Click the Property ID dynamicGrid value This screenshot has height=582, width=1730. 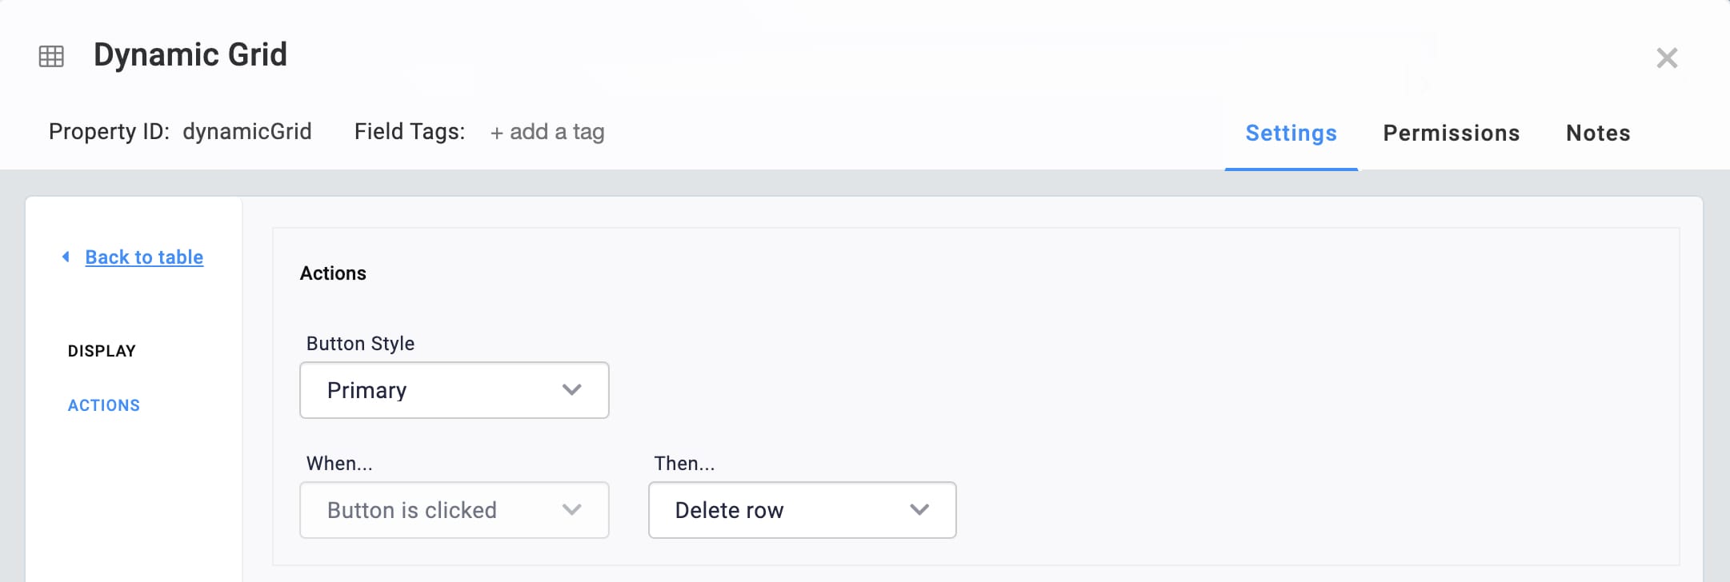click(247, 132)
